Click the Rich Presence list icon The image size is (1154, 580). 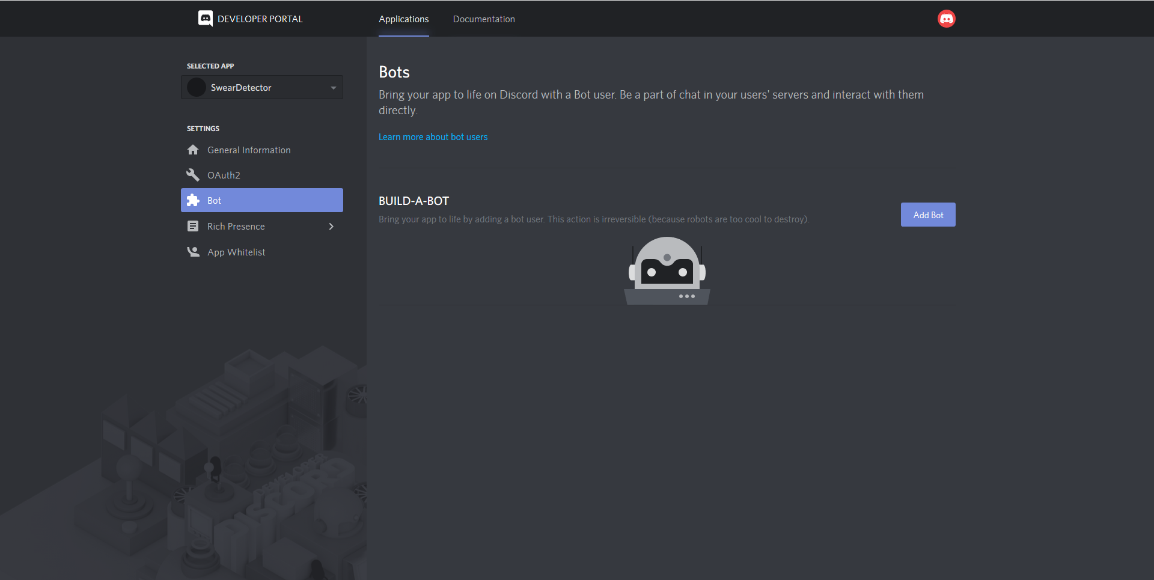coord(193,226)
